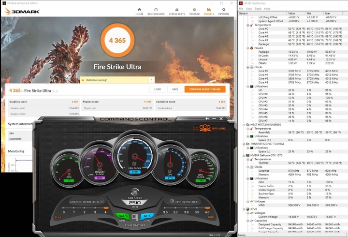Click the 2510 RPM fan speed display
Screen dimensions: 348x237
point(135,203)
